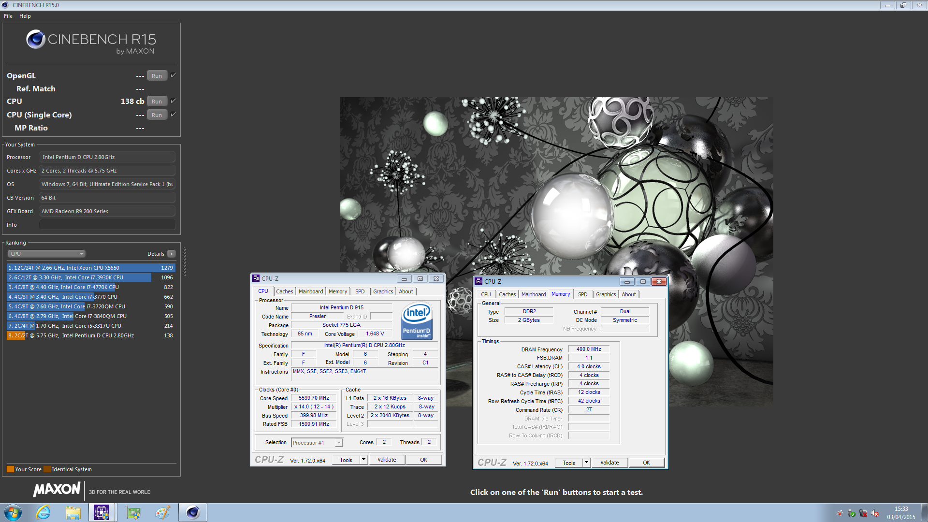The image size is (928, 522).
Task: Select Caches tab in CPU-Z CPU window
Action: tap(285, 291)
